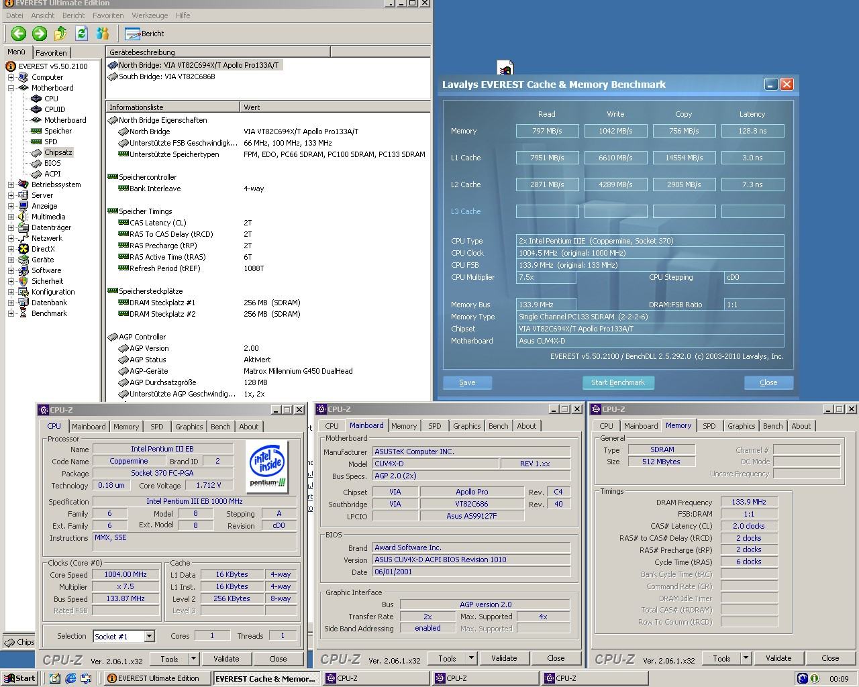Expand the Computer tree node

click(11, 77)
